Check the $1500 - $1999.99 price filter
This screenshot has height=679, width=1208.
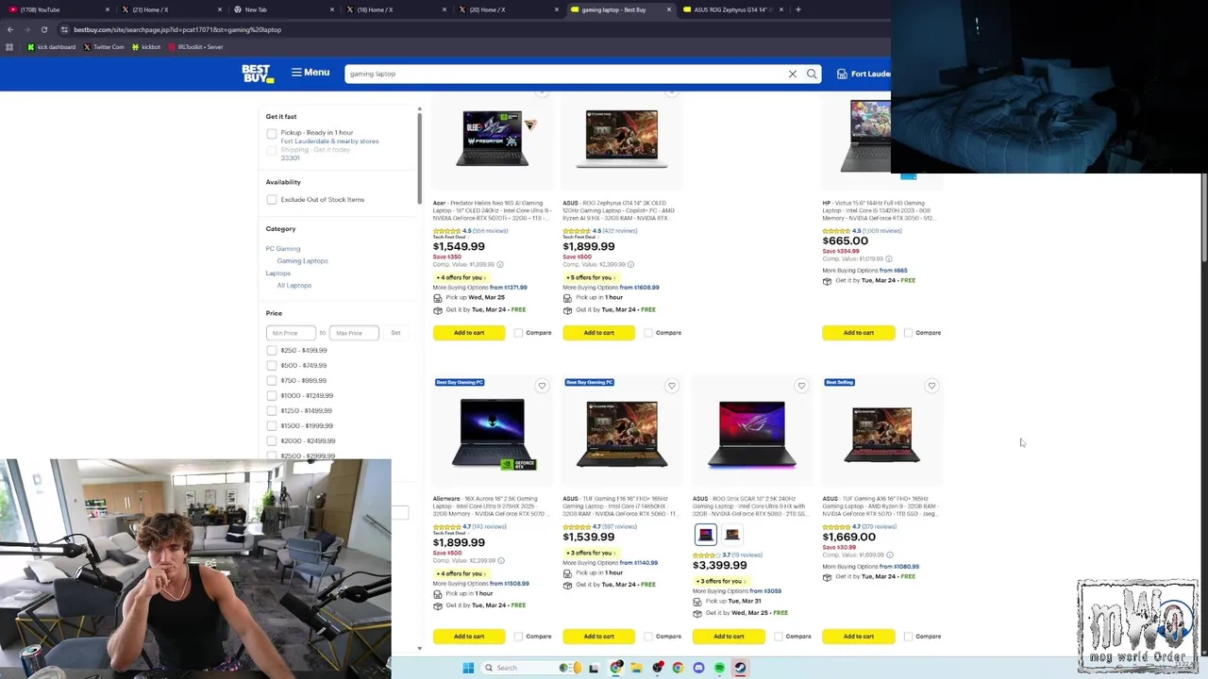[272, 426]
